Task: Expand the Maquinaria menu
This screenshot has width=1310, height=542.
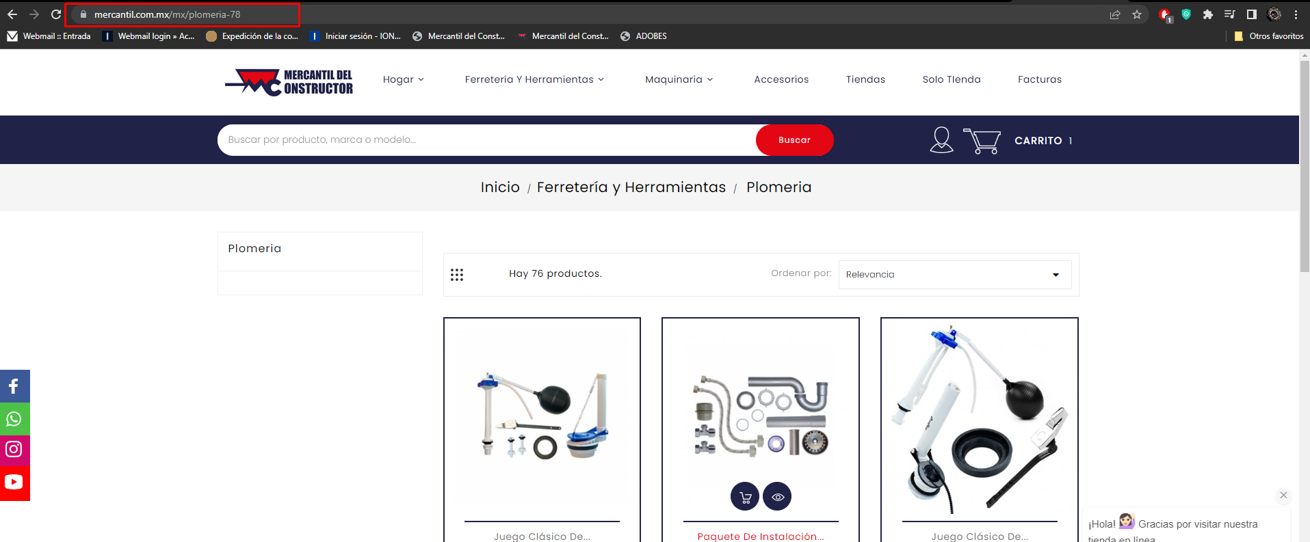Action: click(x=679, y=79)
